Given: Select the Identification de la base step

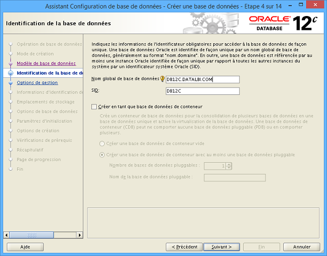Looking at the screenshot, I should [x=50, y=73].
